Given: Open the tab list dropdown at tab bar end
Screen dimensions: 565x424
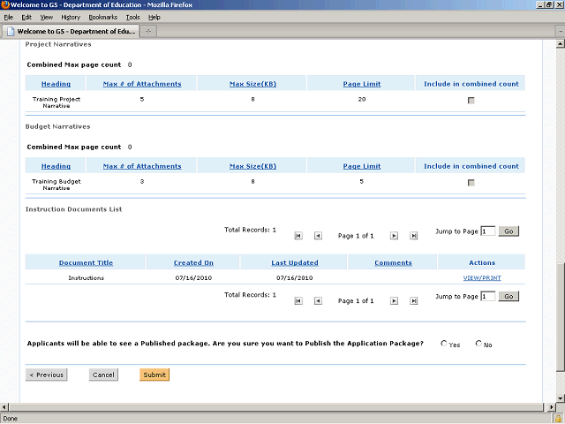Looking at the screenshot, I should pyautogui.click(x=561, y=32).
